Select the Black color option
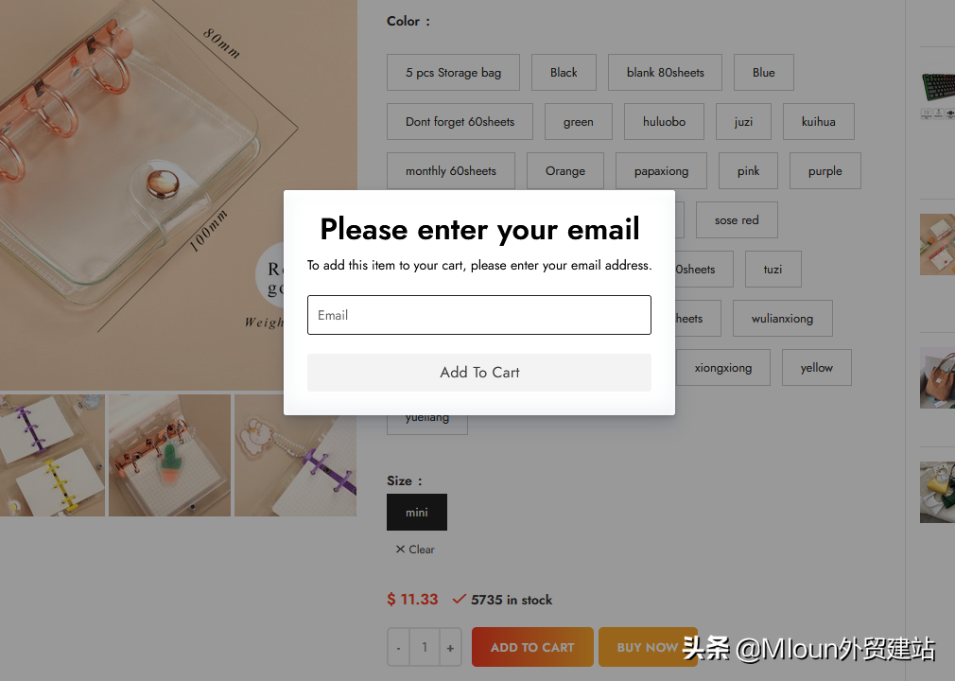 [564, 73]
